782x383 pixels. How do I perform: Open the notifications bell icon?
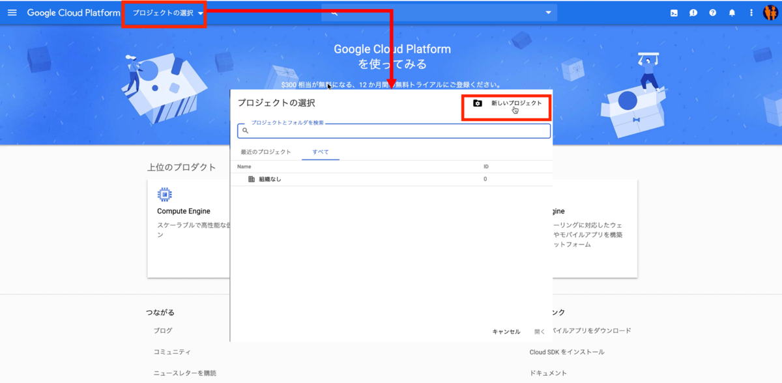[732, 13]
